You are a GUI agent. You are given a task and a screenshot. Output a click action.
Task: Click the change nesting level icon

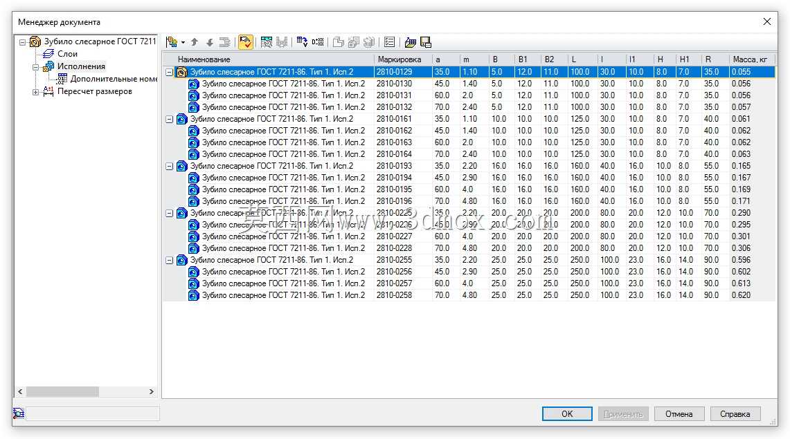click(225, 42)
